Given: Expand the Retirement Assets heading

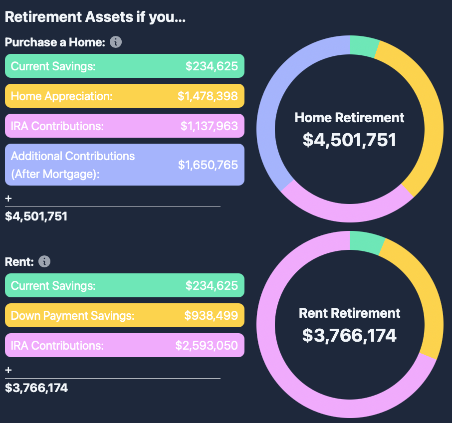Looking at the screenshot, I should point(95,16).
